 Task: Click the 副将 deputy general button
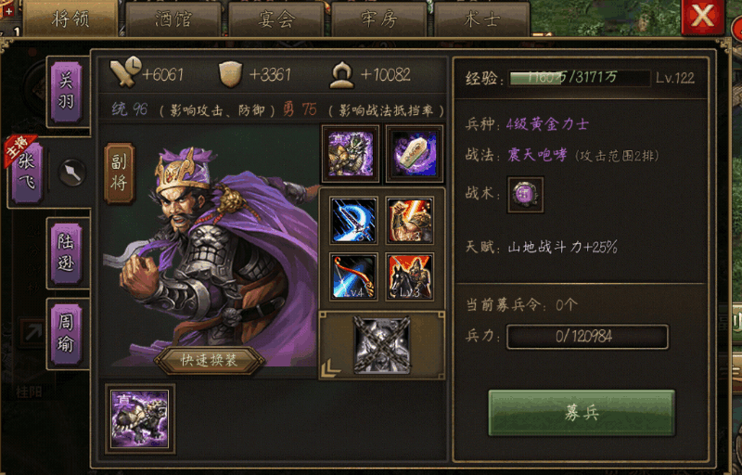tap(120, 173)
